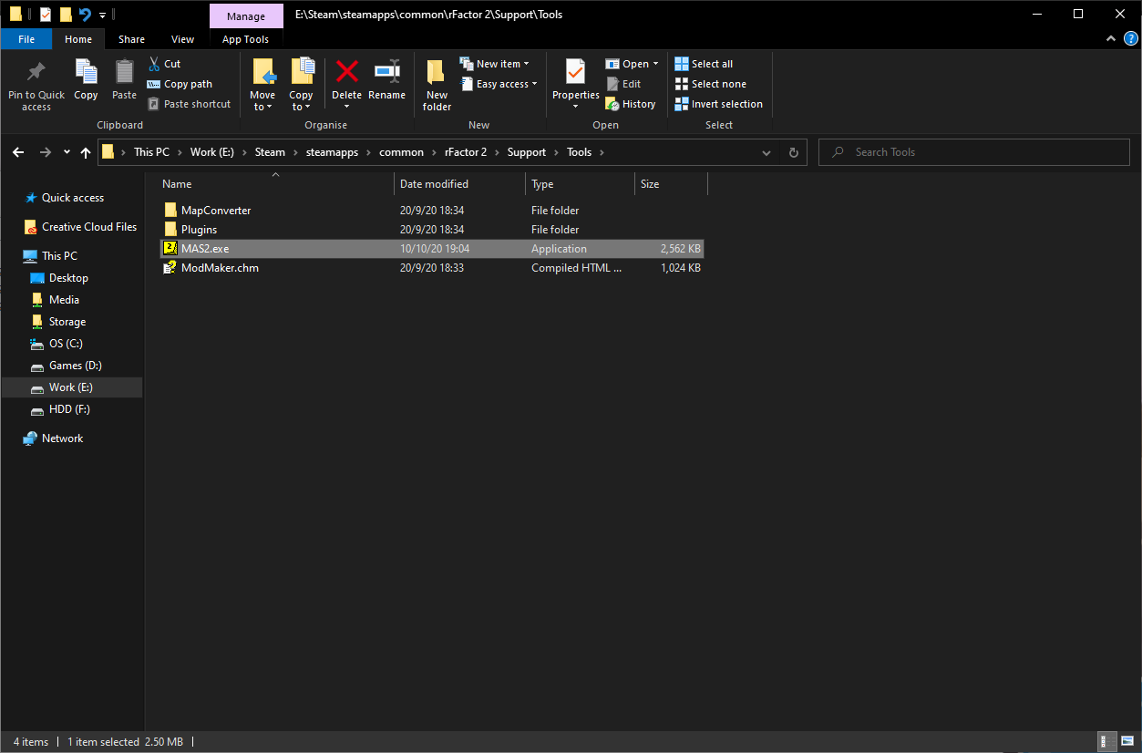Viewport: 1142px width, 753px height.
Task: Click the Pin to Quick access icon
Action: [x=36, y=73]
